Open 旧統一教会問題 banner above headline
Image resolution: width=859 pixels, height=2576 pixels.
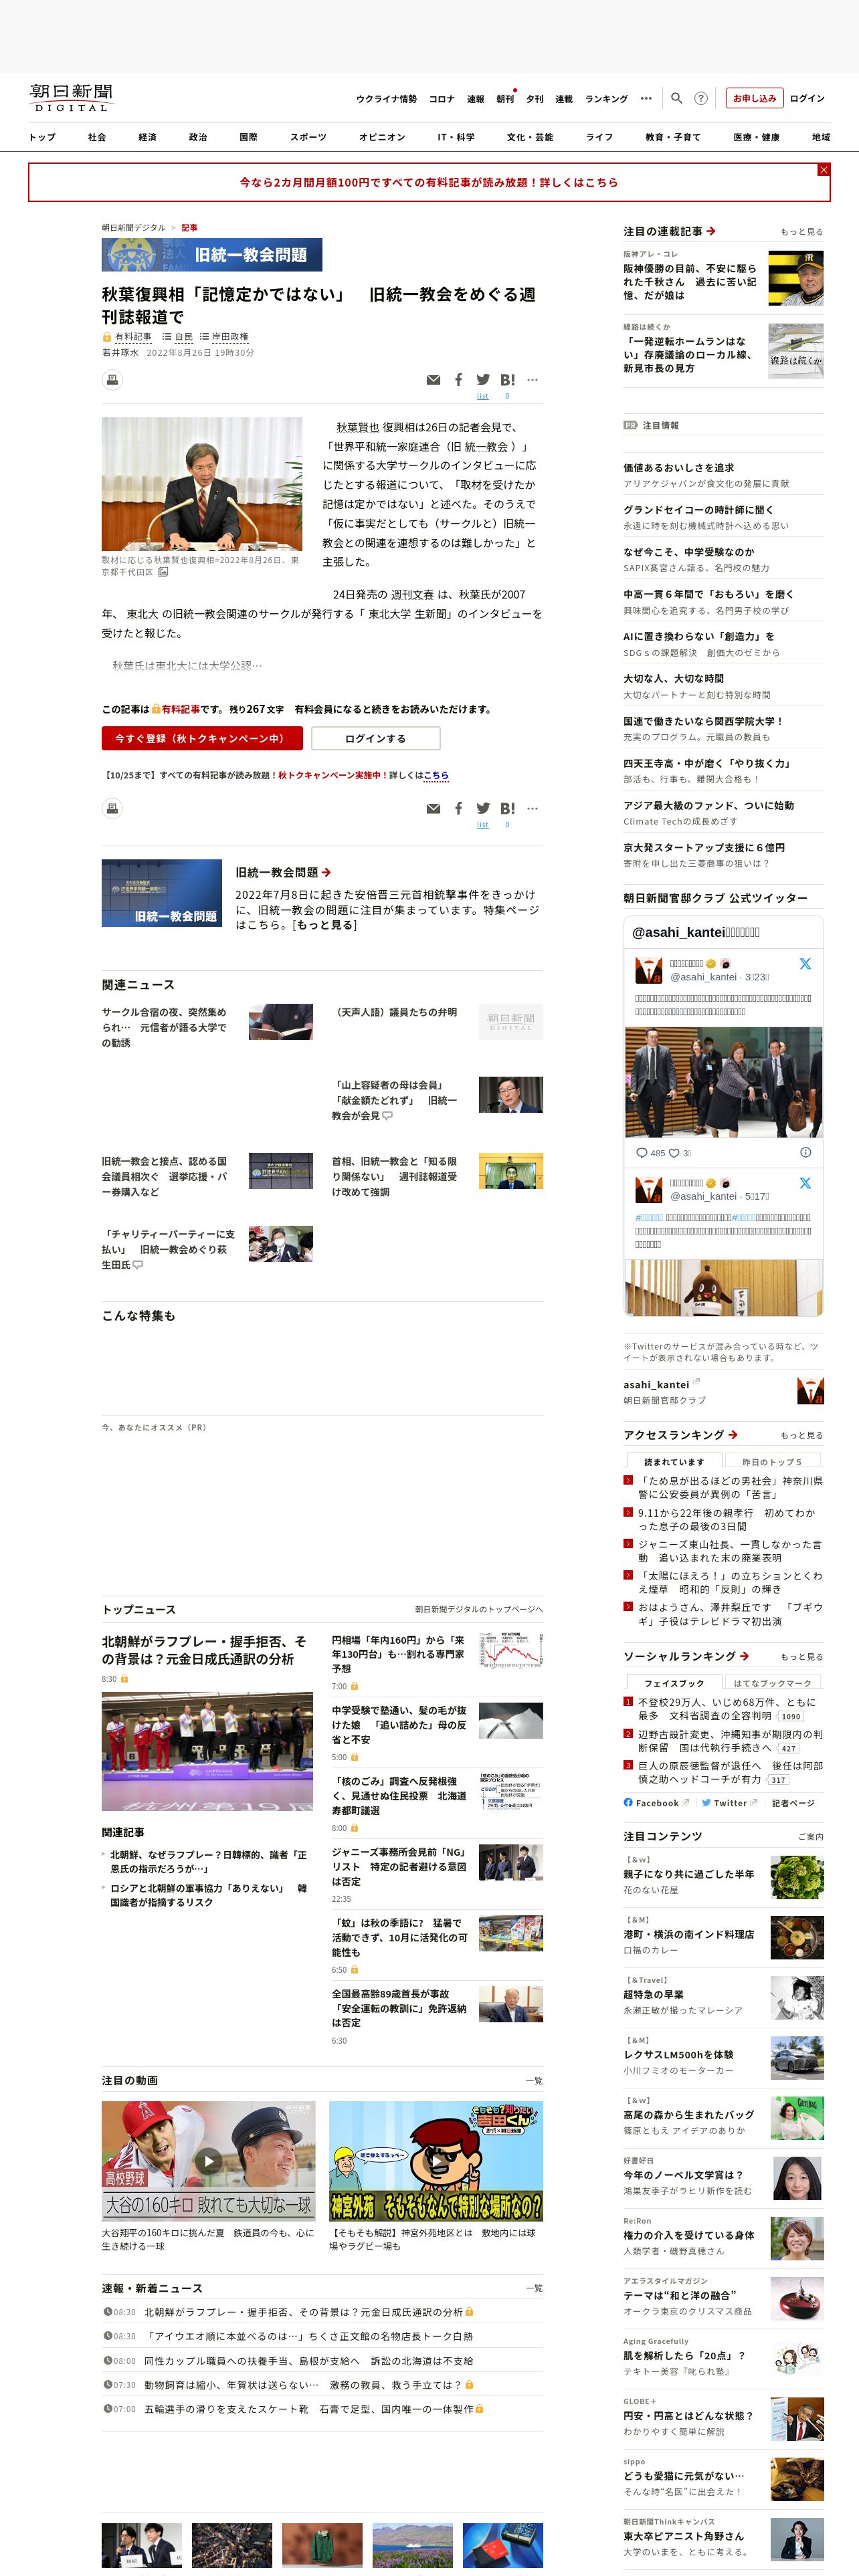click(x=212, y=255)
